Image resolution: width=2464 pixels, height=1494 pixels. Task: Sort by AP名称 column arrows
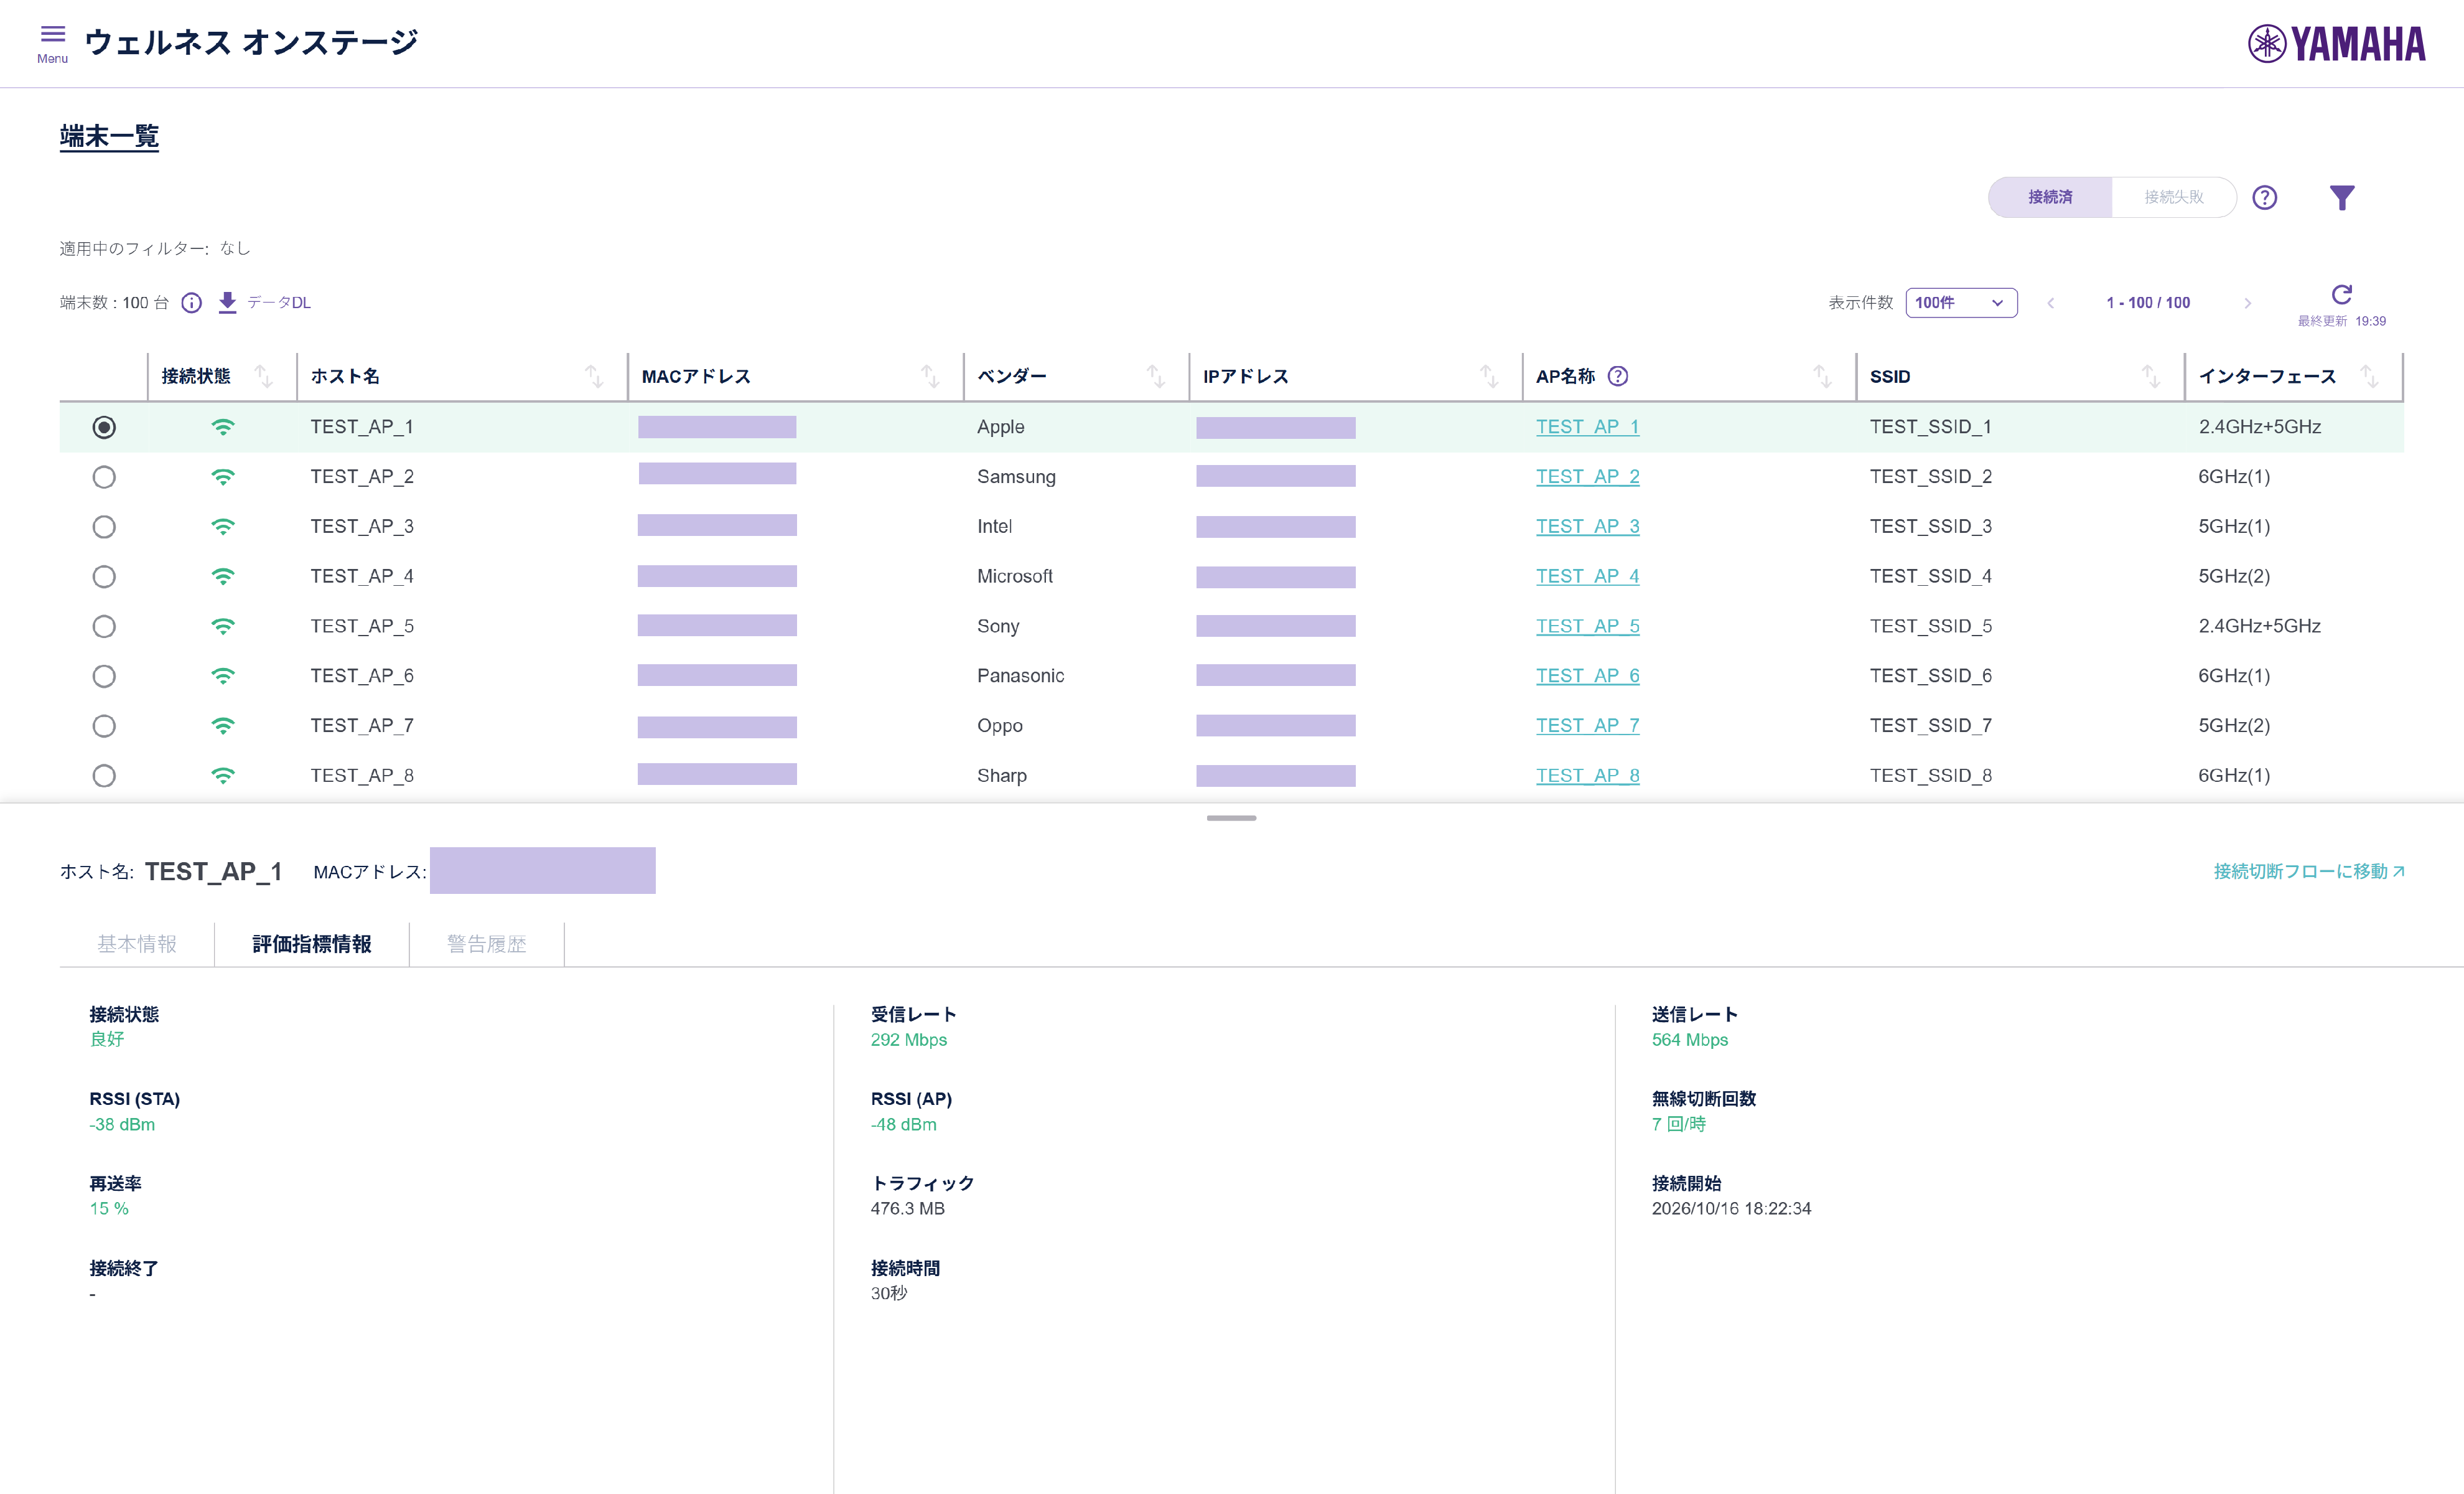coord(1822,376)
